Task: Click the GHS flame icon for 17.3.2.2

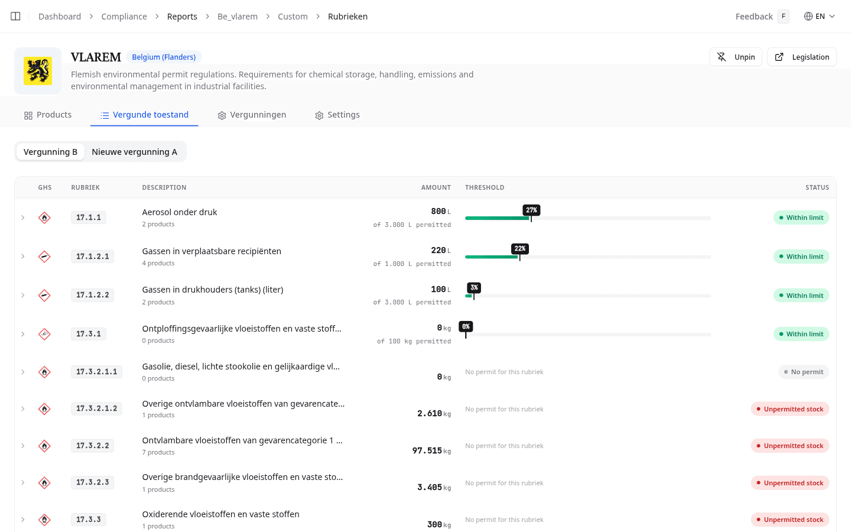Action: point(44,446)
